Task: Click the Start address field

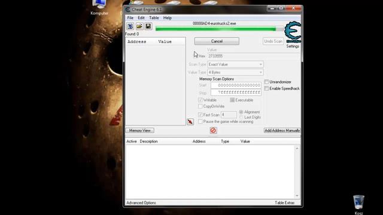Action: pyautogui.click(x=236, y=85)
